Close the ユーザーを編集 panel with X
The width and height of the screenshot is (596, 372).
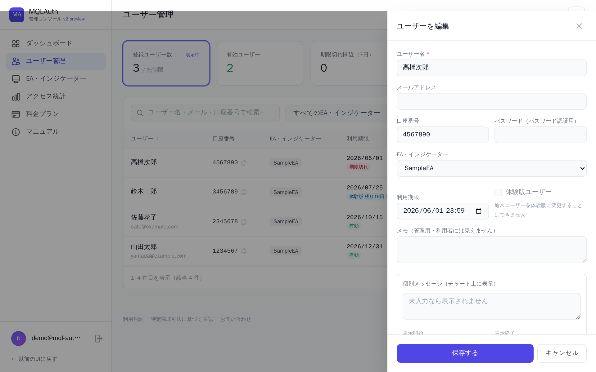[x=579, y=26]
